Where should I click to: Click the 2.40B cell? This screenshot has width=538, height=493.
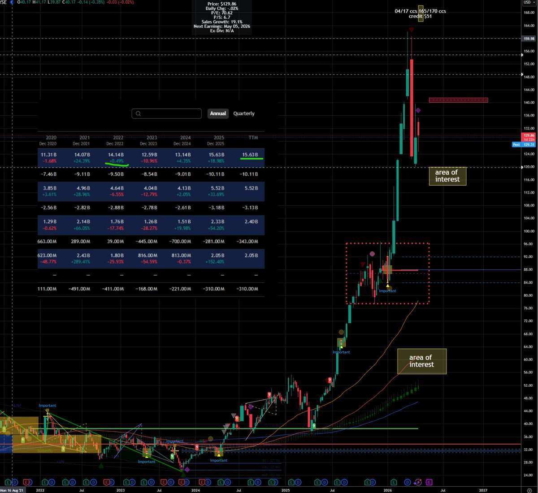[x=251, y=222]
